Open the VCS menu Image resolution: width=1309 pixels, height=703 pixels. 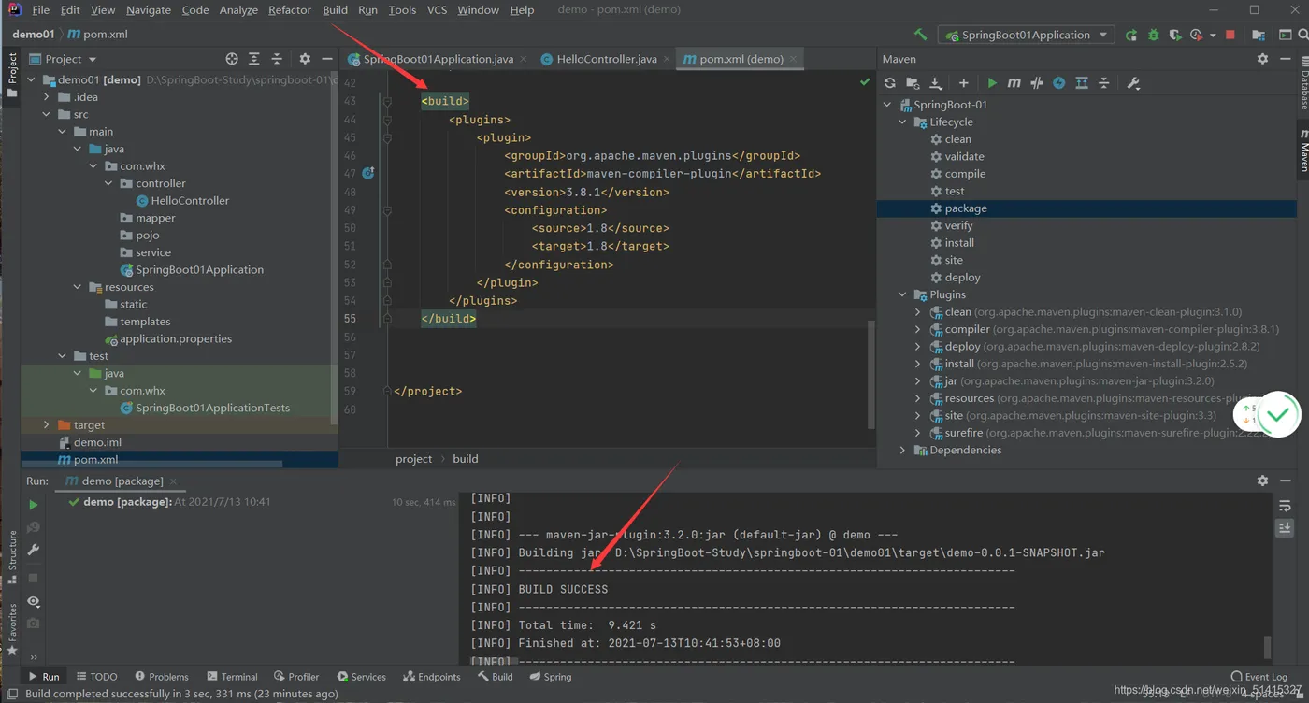[437, 10]
